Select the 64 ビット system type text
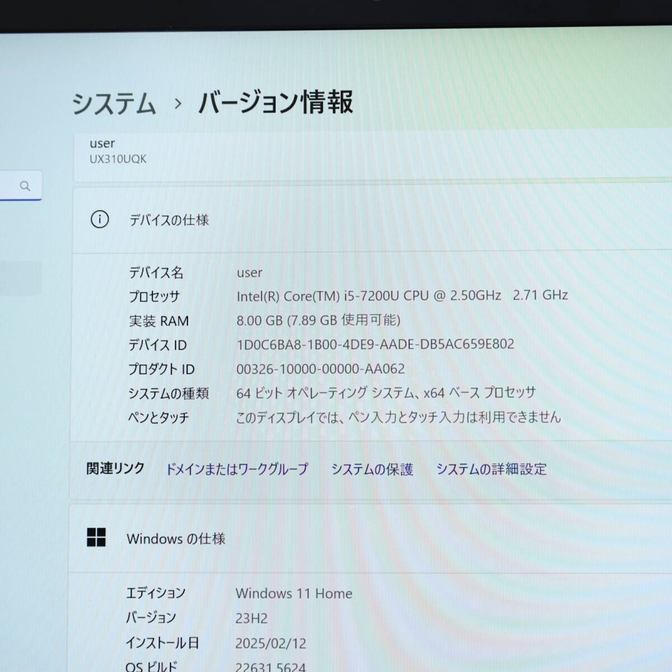Viewport: 672px width, 672px height. pyautogui.click(x=386, y=393)
